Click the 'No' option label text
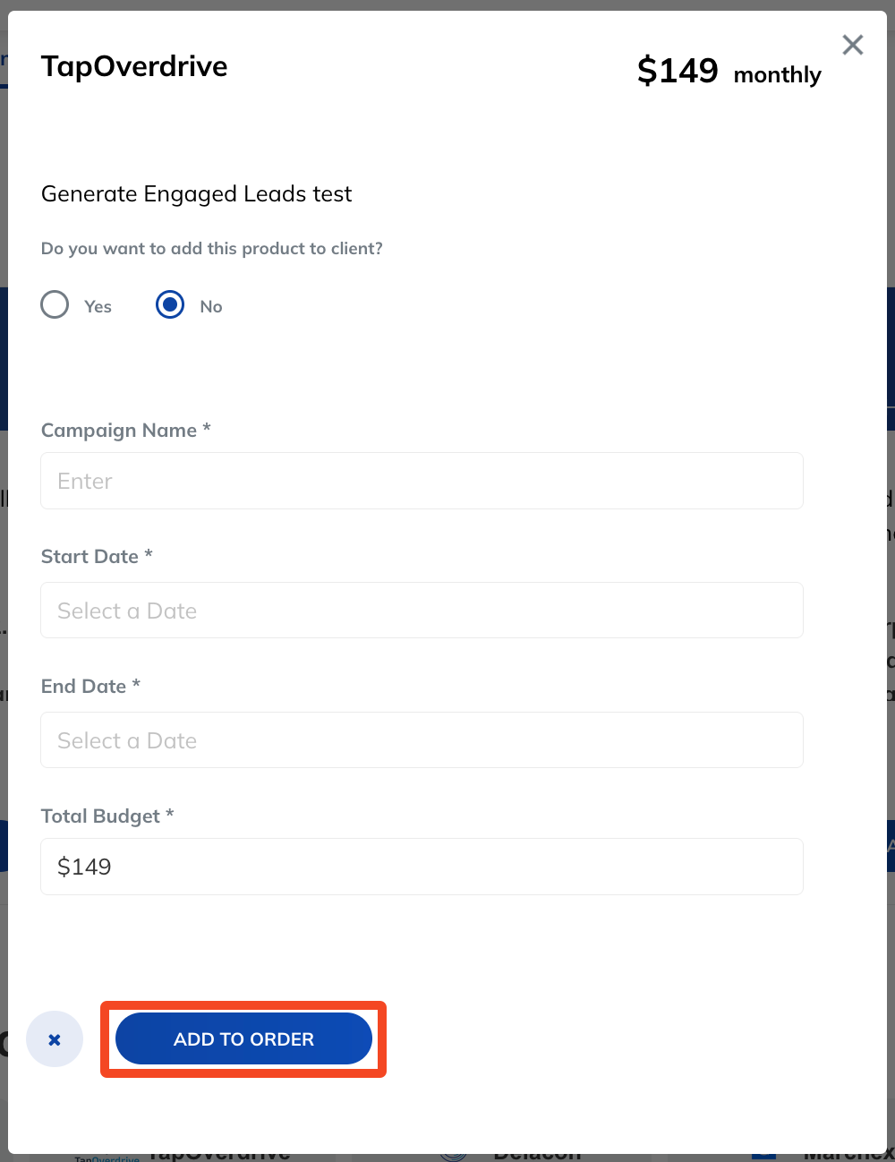895x1162 pixels. tap(211, 307)
